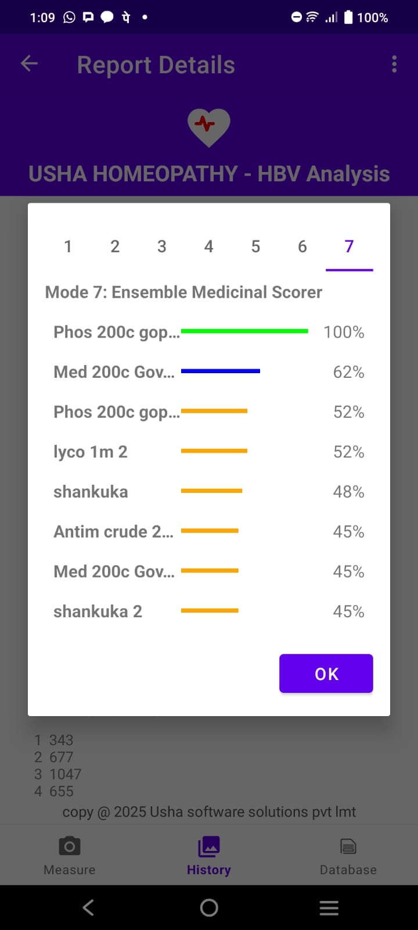
Task: Open the History gallery icon
Action: coord(209,847)
